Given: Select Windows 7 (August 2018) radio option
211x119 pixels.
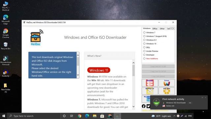Looking at the screenshot, I should (144, 36).
